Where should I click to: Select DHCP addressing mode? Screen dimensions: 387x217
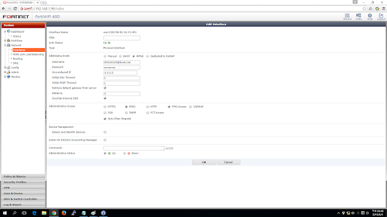(x=120, y=56)
